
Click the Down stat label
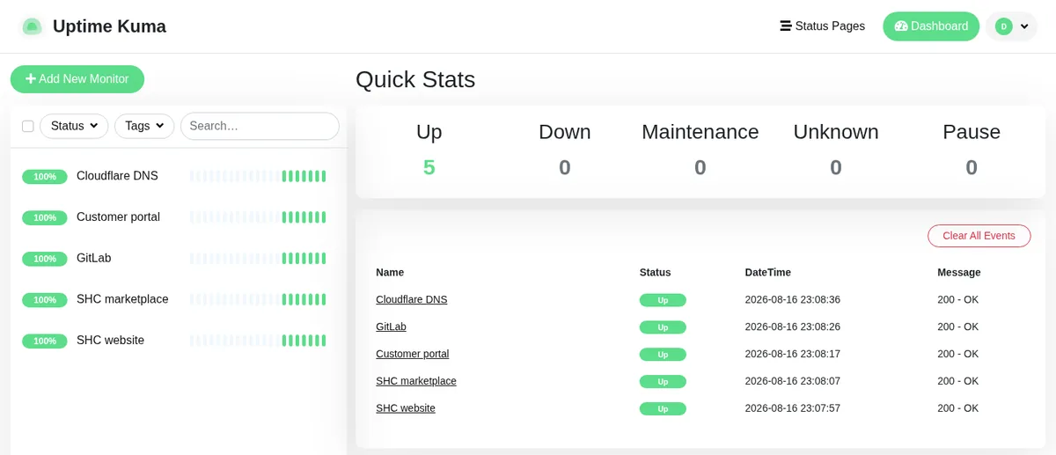[565, 132]
